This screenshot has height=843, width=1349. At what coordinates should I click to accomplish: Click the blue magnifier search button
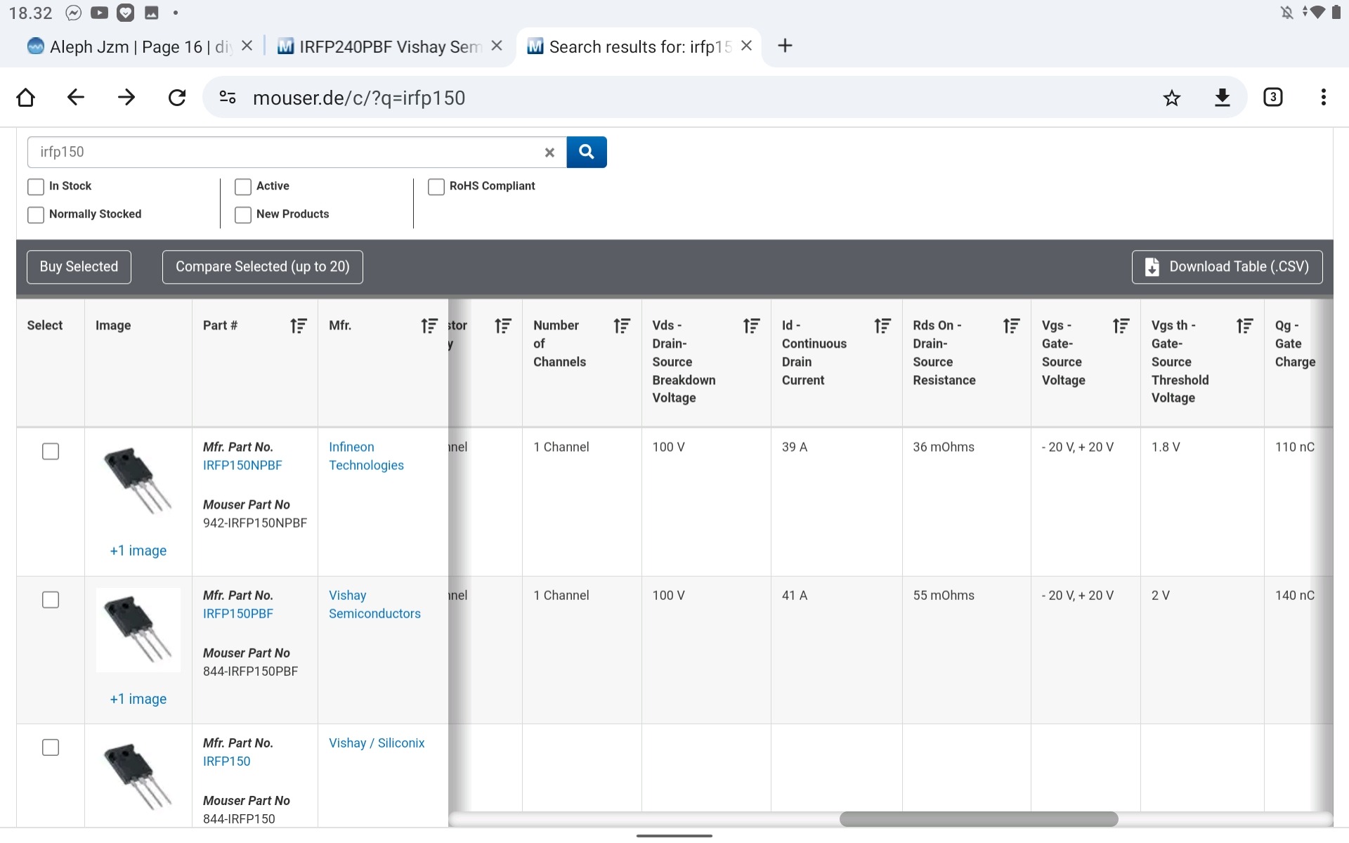(587, 152)
